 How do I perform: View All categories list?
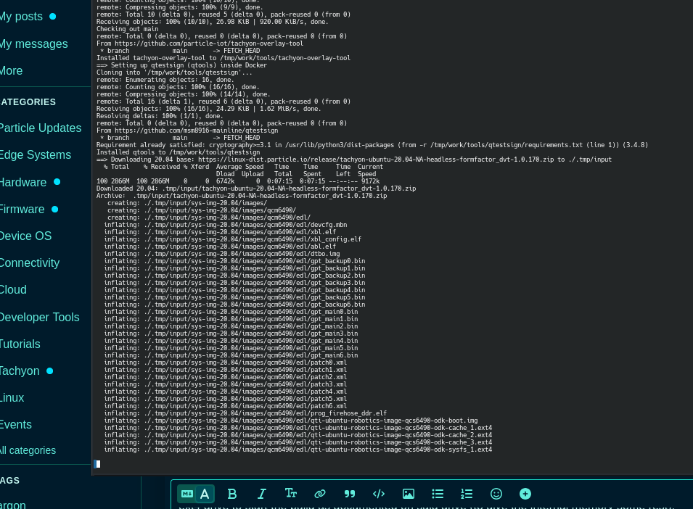(28, 450)
